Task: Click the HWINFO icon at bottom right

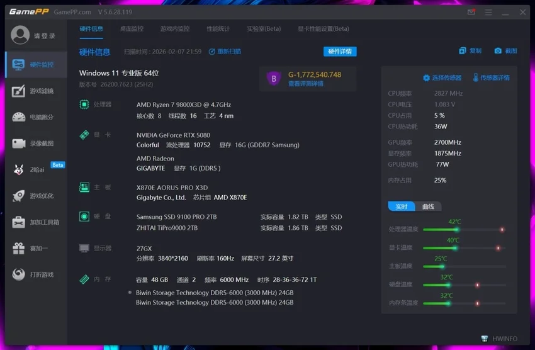Action: coord(484,339)
